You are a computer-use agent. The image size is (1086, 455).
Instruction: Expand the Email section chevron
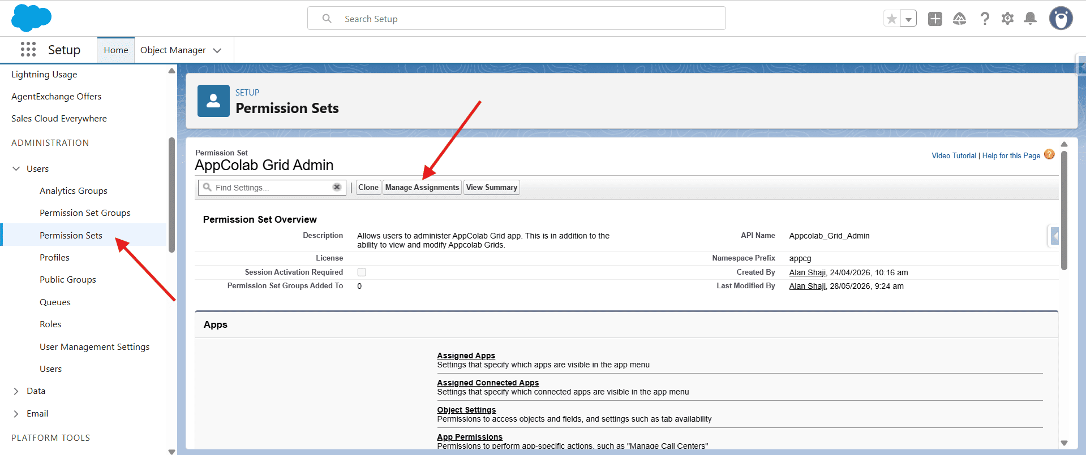point(16,414)
